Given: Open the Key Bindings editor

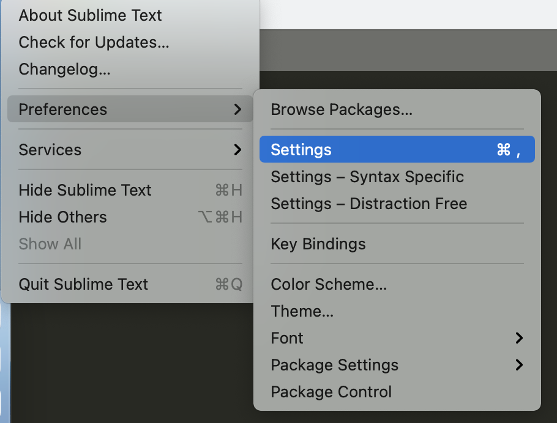Looking at the screenshot, I should pyautogui.click(x=318, y=244).
